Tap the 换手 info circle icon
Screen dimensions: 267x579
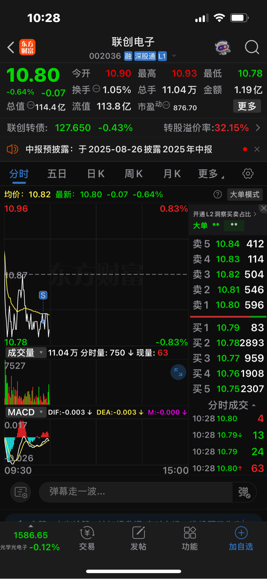pyautogui.click(x=96, y=89)
